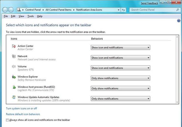182x127 pixels.
Task: Click the list scrollbar down arrow
Action: coord(177,102)
